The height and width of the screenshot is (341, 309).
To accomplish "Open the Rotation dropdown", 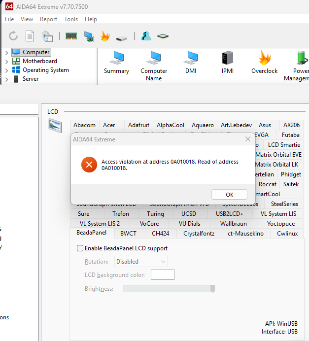I will pos(140,261).
